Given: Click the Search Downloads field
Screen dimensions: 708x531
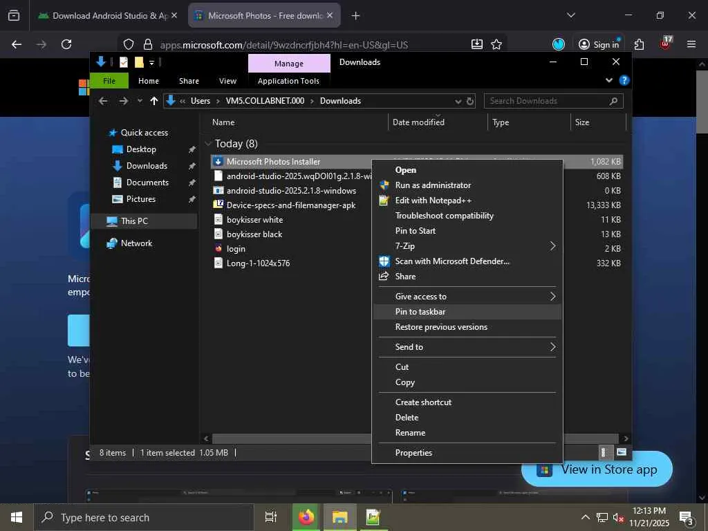Looking at the screenshot, I should click(x=554, y=101).
